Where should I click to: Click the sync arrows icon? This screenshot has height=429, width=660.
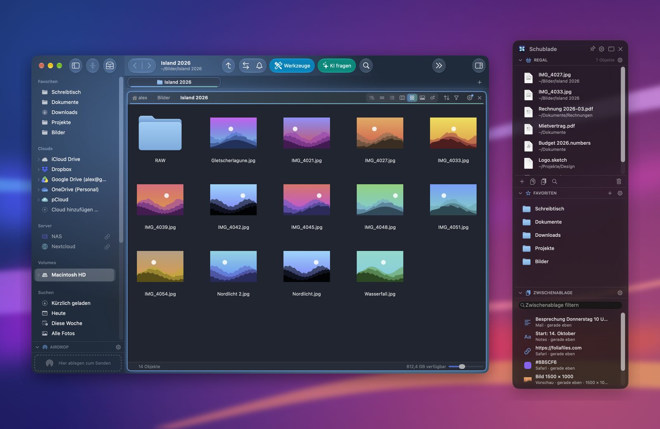point(246,66)
